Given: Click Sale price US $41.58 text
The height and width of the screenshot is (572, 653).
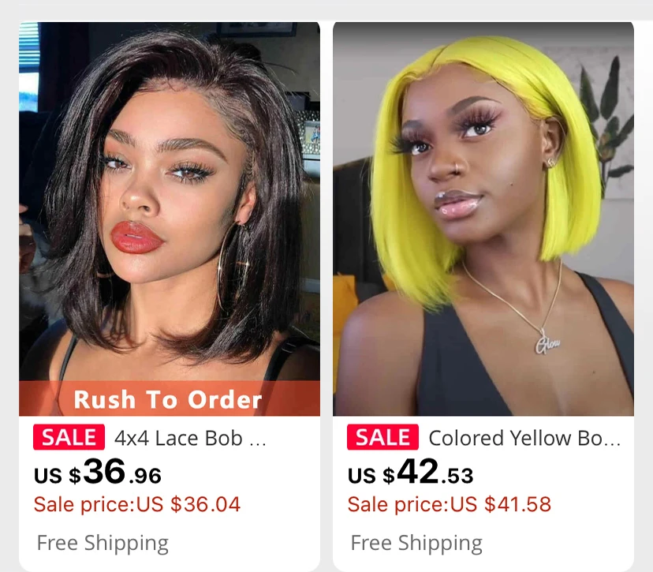Looking at the screenshot, I should [450, 504].
